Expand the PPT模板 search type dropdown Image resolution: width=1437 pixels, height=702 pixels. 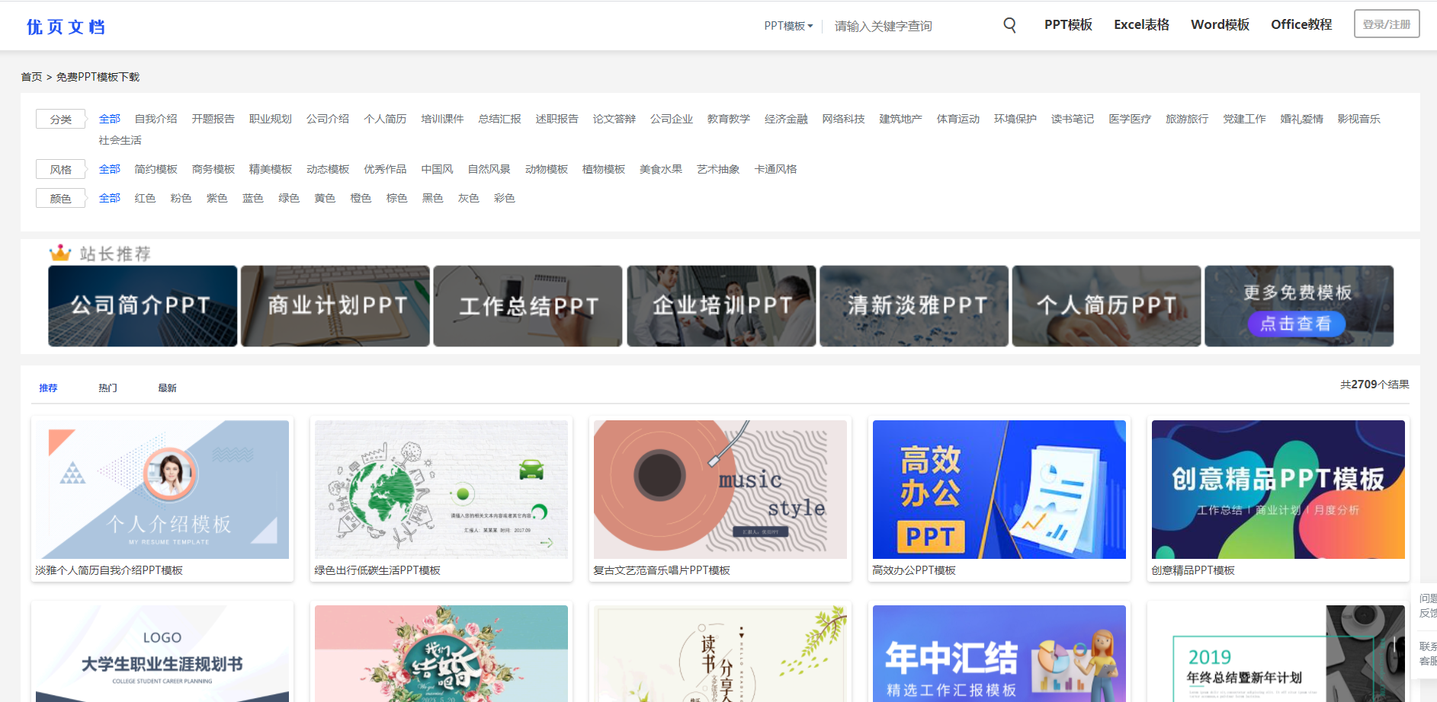pyautogui.click(x=788, y=26)
